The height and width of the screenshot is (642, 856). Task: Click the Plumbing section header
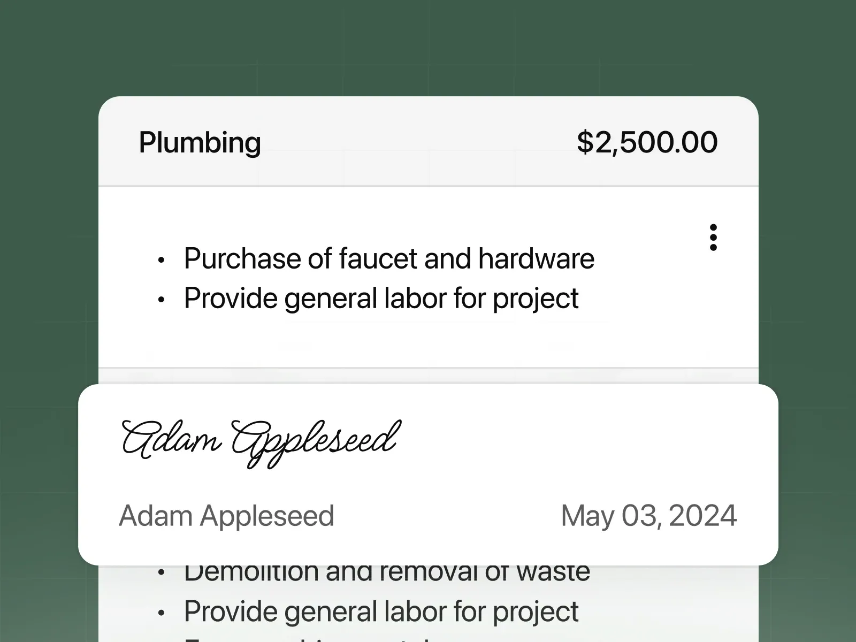[x=200, y=142]
